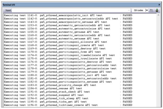
Task: Select the test 1155-0 mutexattr_getname line
Action: [68, 32]
